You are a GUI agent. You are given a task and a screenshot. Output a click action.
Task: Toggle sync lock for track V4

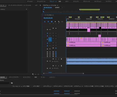53,52
